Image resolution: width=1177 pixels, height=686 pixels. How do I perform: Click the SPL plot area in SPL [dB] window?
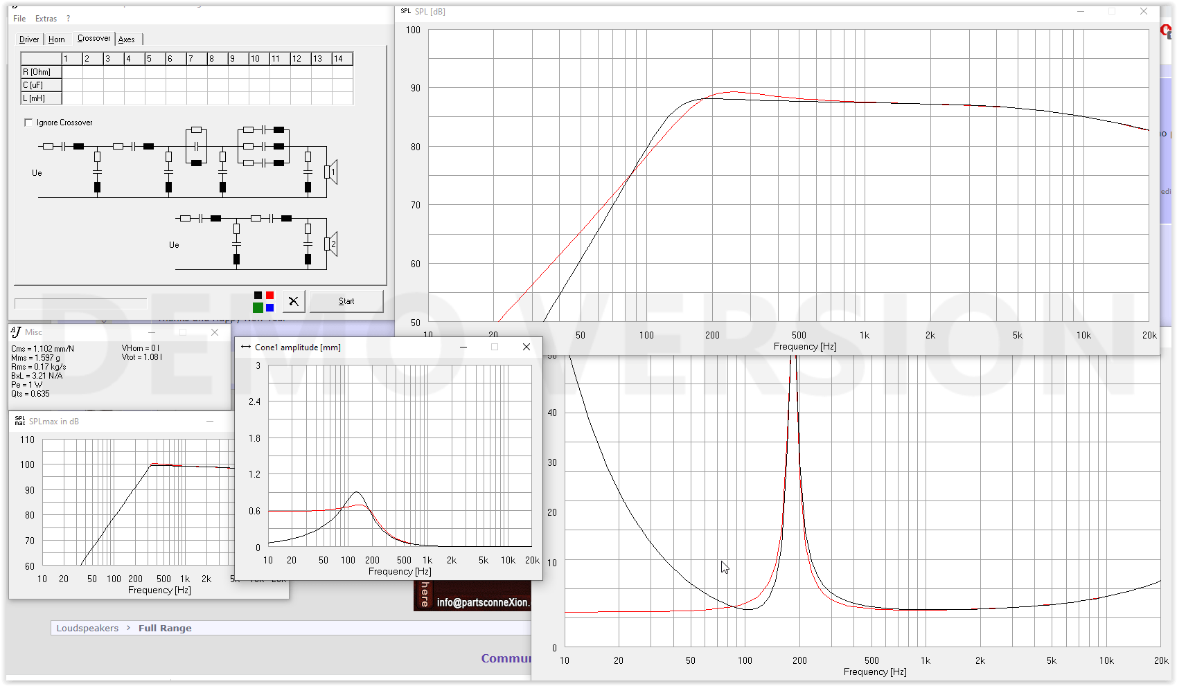(x=788, y=176)
